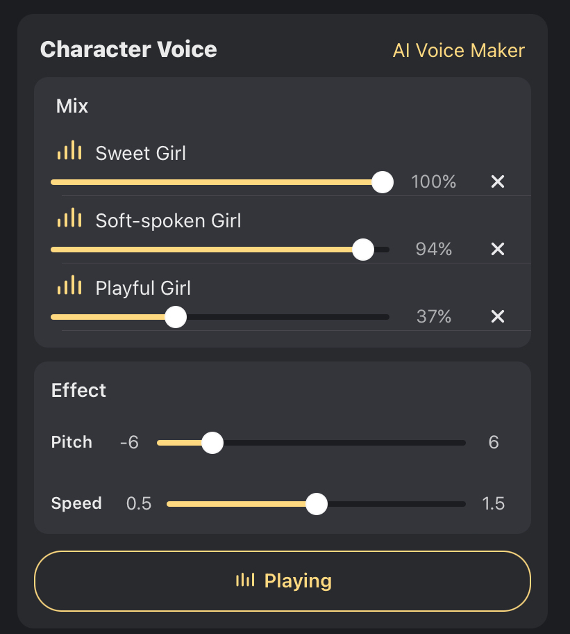Click the Speed slider handle
The width and height of the screenshot is (570, 634).
pos(317,504)
